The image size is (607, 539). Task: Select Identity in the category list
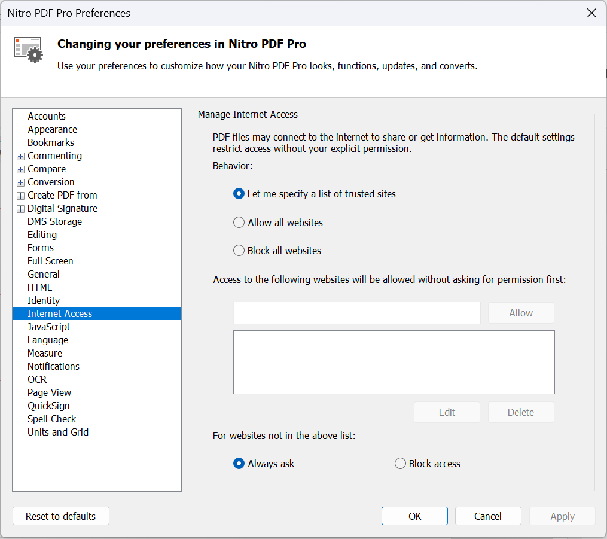click(x=43, y=300)
